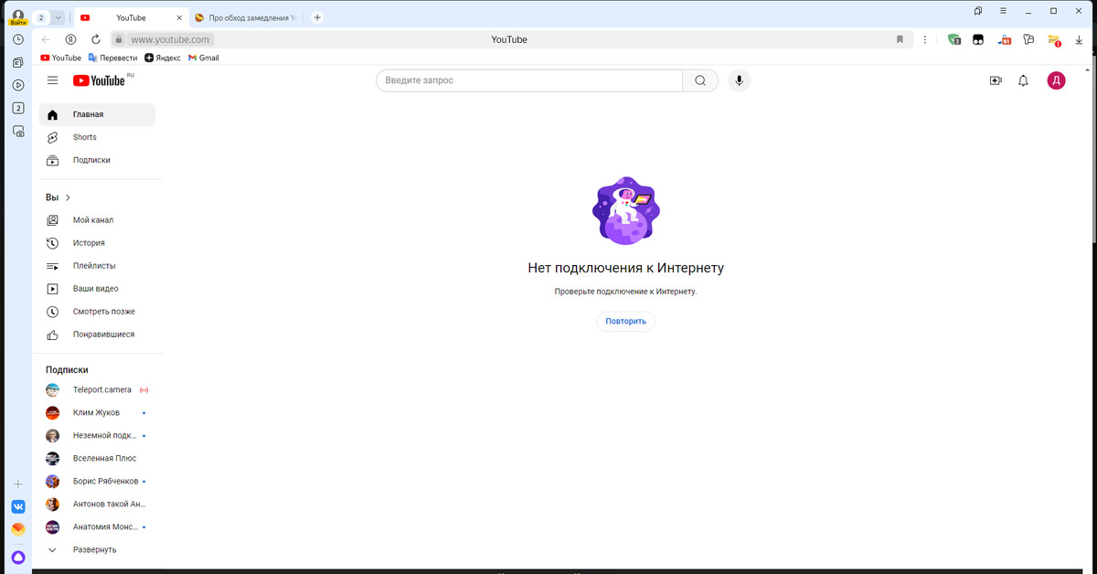Viewport: 1097px width, 574px height.
Task: Expand the tab group dropdown arrow
Action: 58,17
